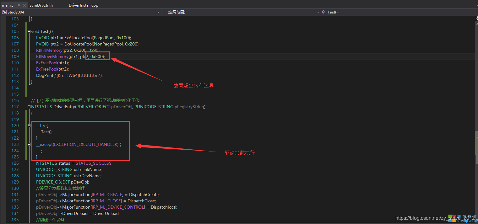
Task: Click the purple cube icon beside Test()
Action: coord(323,12)
